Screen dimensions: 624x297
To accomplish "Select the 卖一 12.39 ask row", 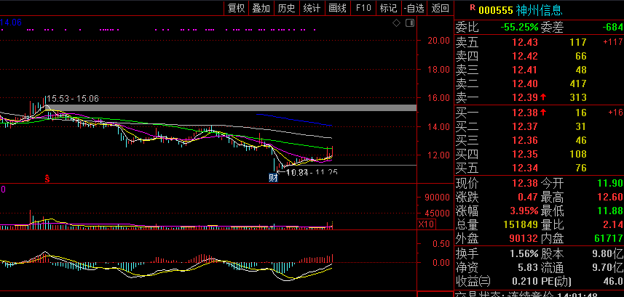I will tap(539, 97).
